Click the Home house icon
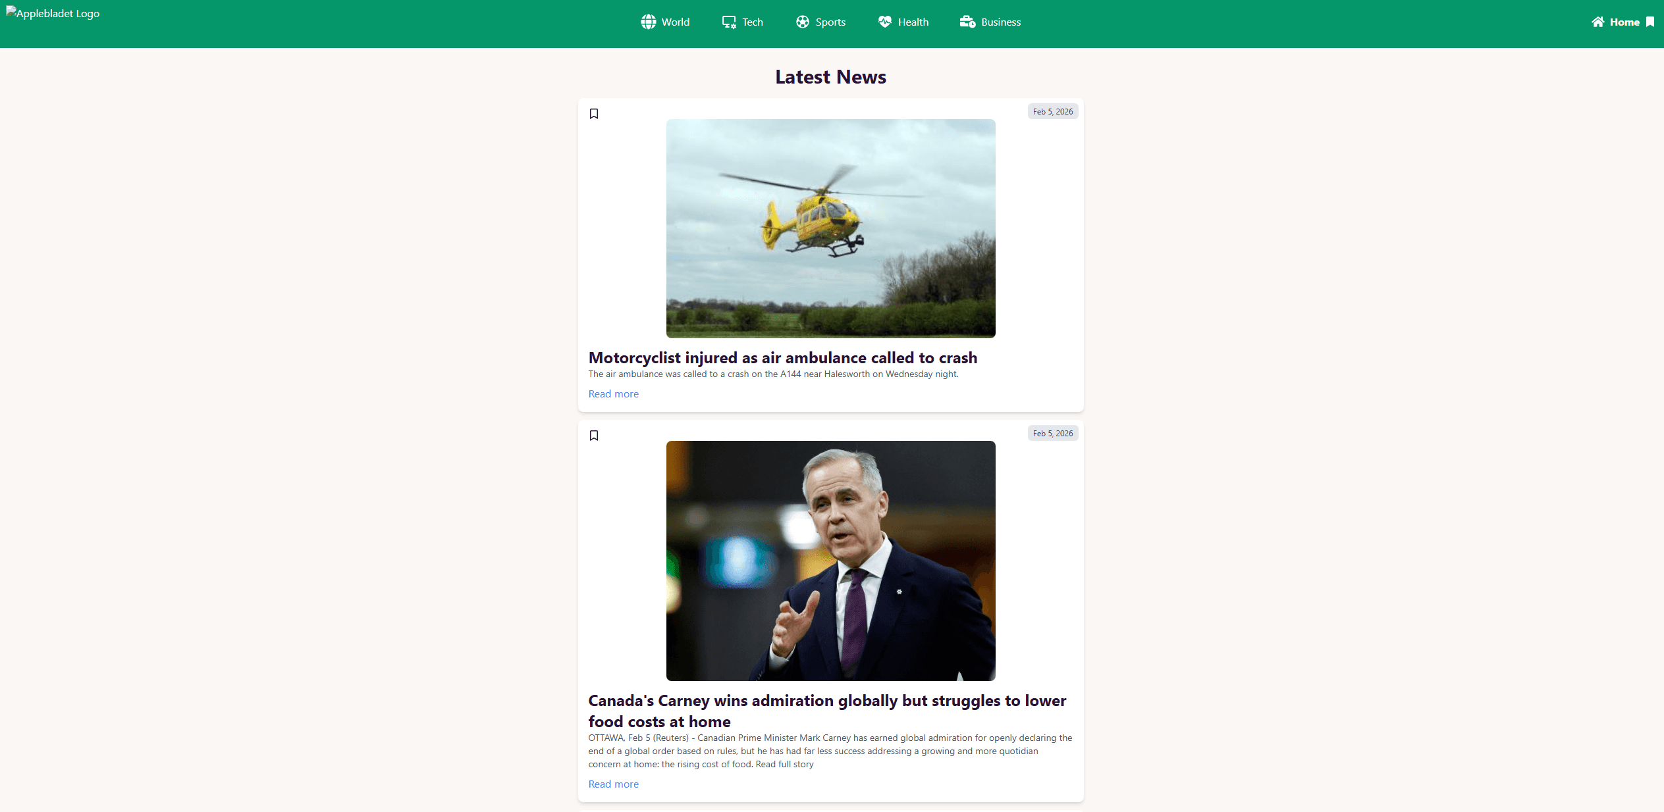1664x812 pixels. [x=1599, y=21]
